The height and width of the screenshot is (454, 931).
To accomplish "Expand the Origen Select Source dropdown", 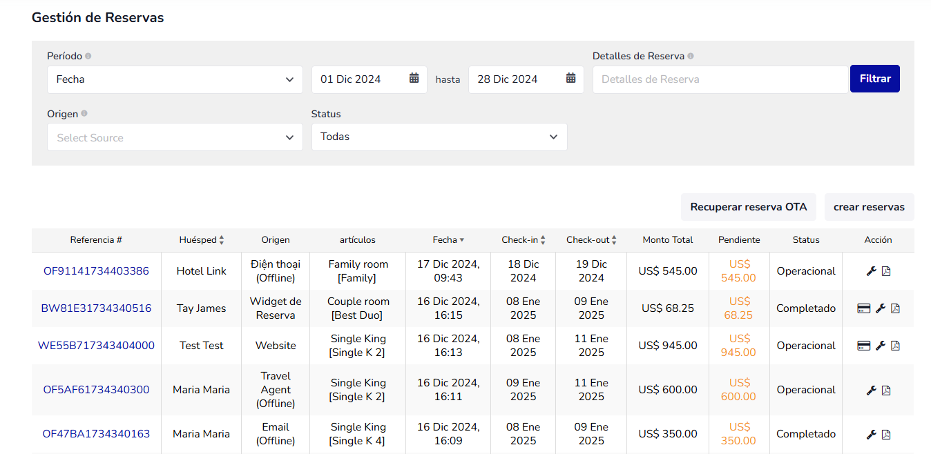I will pyautogui.click(x=175, y=137).
